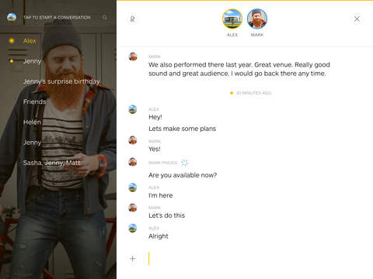Viewport: 373px width, 279px height.
Task: Open the Sasha, Jenny, Matt group chat
Action: tap(52, 163)
